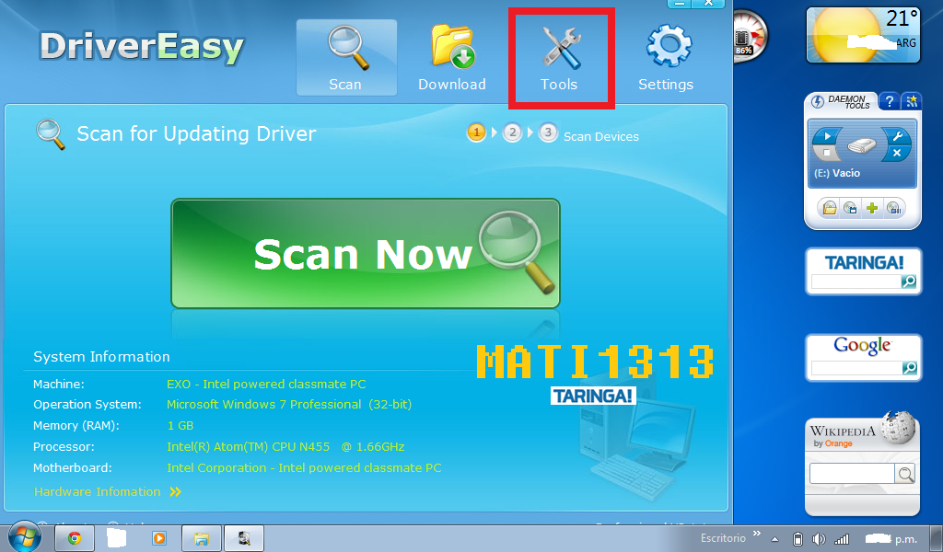Click the Escritorio toolbar label
This screenshot has height=552, width=943.
tap(723, 538)
